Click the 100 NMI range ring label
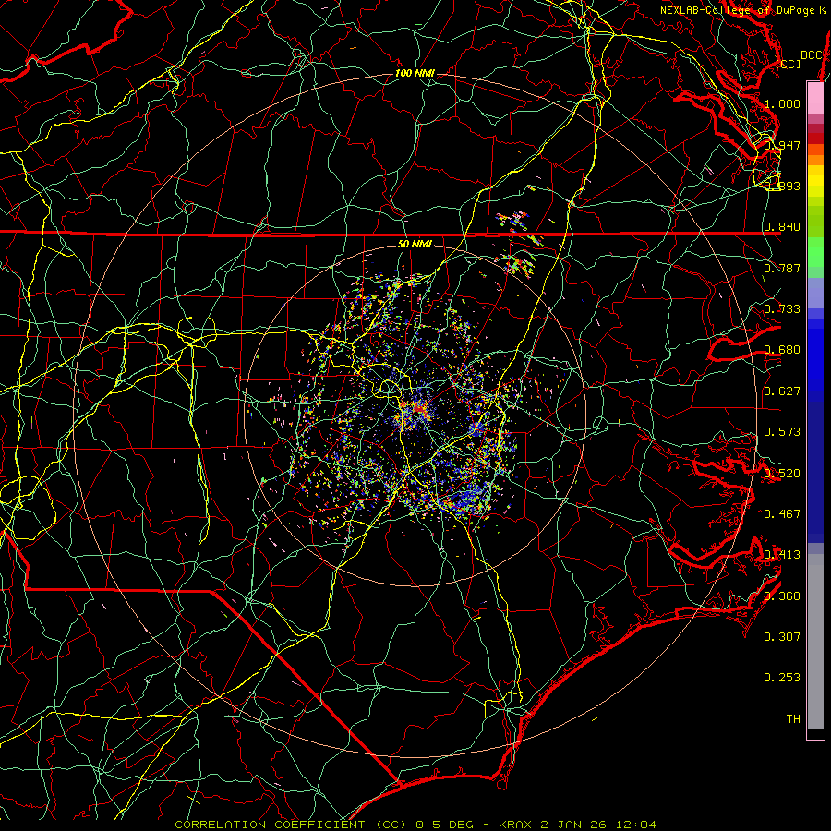 click(x=415, y=73)
